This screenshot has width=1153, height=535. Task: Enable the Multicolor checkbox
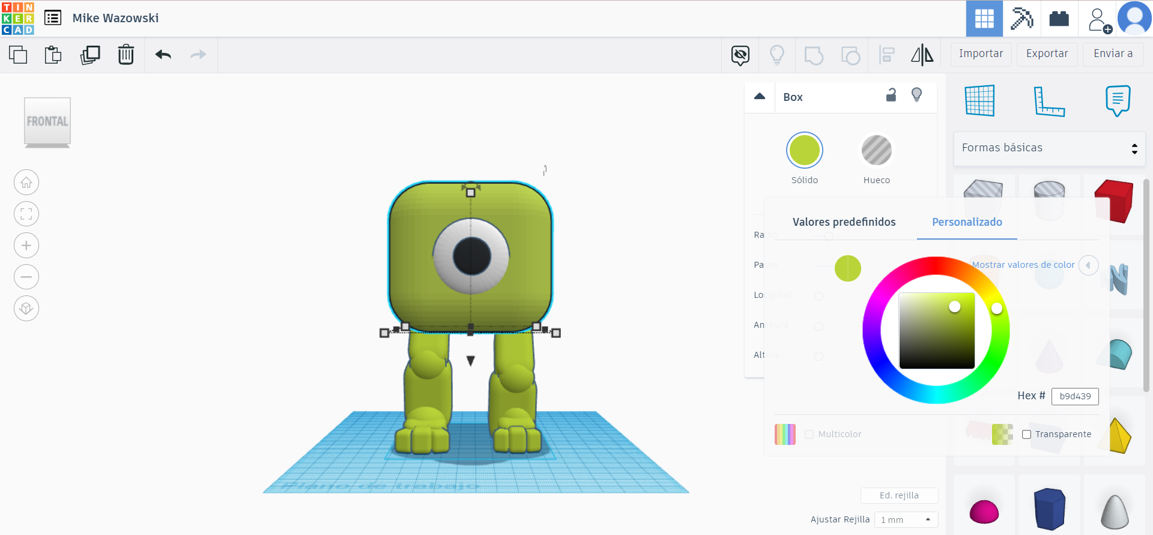pos(809,434)
